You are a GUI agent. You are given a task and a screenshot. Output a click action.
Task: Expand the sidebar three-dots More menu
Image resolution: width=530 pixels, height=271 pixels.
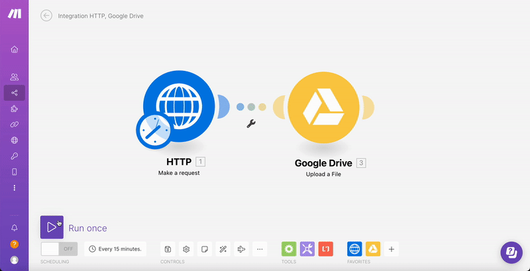point(15,188)
